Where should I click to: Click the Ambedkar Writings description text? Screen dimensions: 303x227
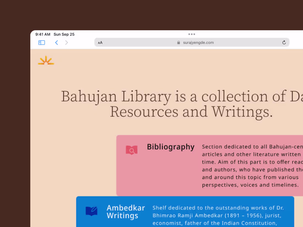coord(218,215)
